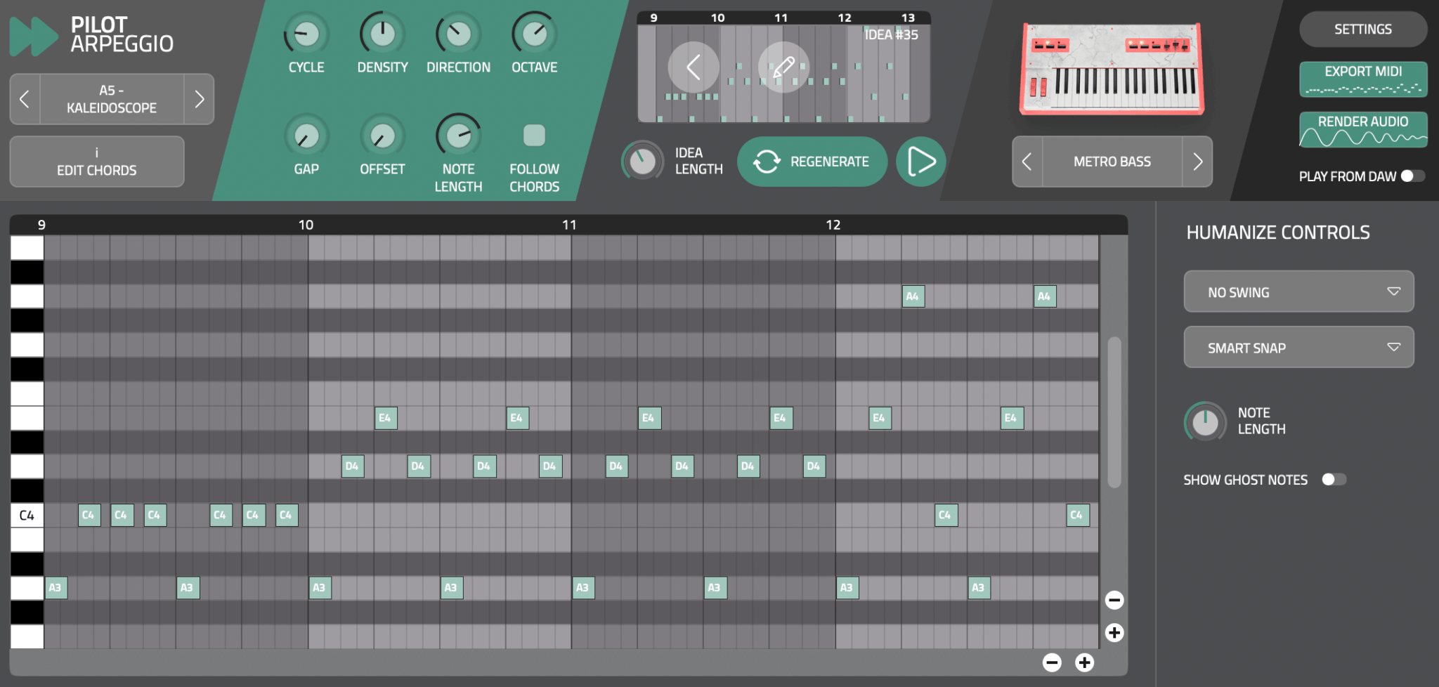
Task: Click the pencil edit idea icon
Action: point(783,67)
